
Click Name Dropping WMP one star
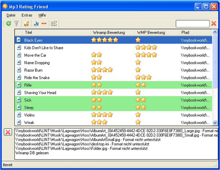[138, 62]
